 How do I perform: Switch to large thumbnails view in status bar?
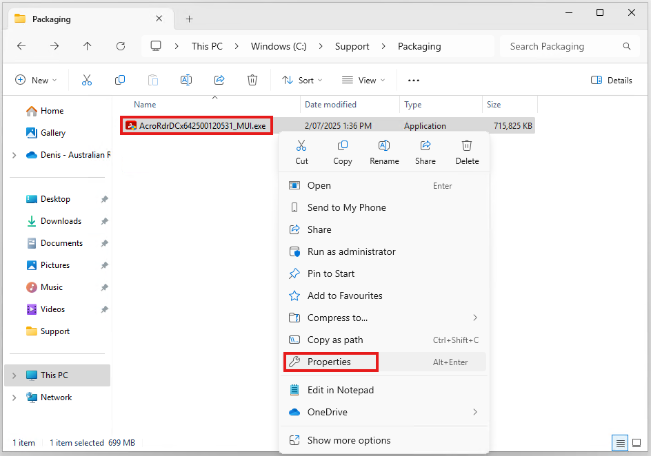point(636,442)
